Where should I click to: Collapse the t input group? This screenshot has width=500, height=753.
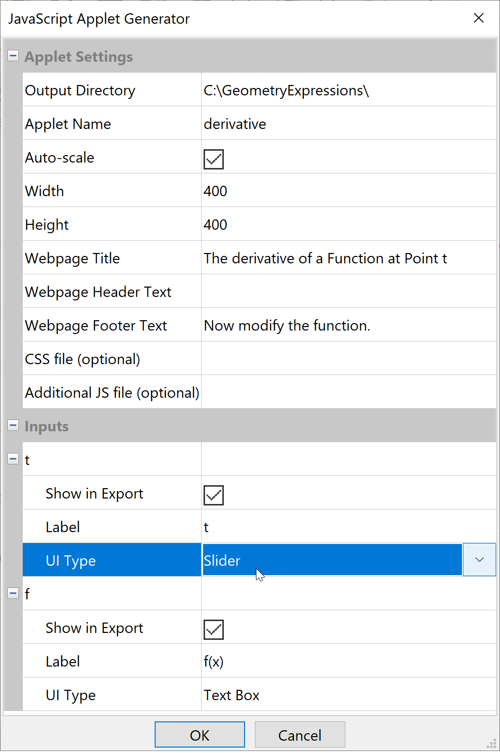tap(13, 459)
